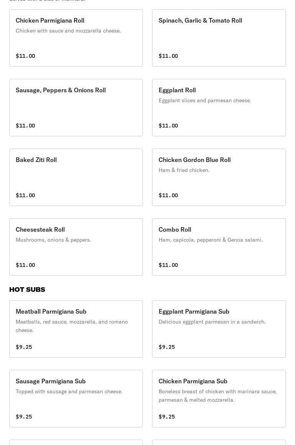Click the "Mushrooms, onions & peppers." description text
This screenshot has width=295, height=445.
[53, 240]
